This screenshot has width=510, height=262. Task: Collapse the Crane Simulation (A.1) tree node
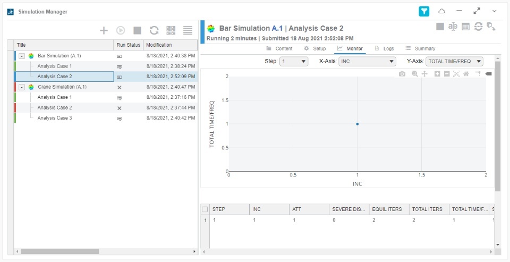[22, 87]
